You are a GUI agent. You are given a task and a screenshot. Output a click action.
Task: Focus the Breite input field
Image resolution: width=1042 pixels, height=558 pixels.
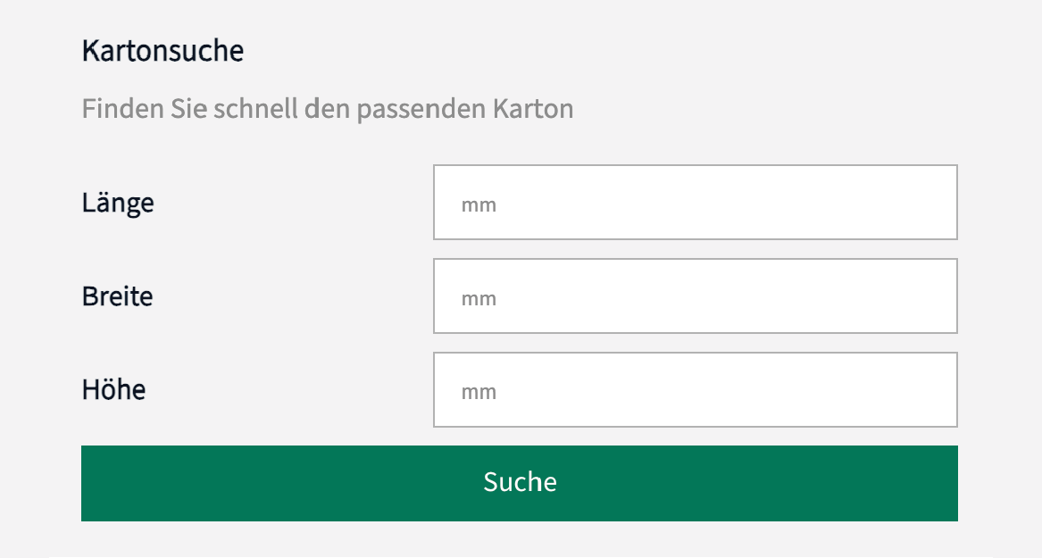click(x=695, y=296)
